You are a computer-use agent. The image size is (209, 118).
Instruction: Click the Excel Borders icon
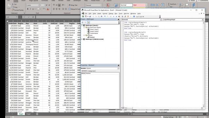tap(38, 9)
